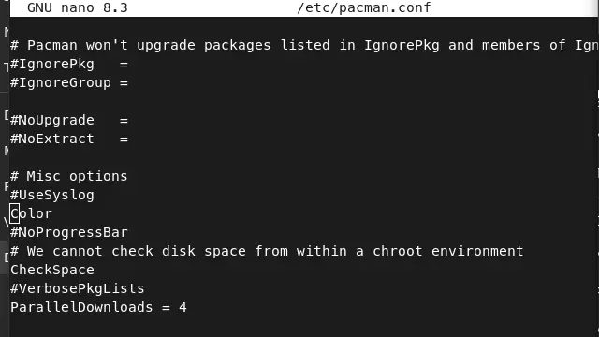599x337 pixels.
Task: Click the CheckSpace option line
Action: (52, 270)
